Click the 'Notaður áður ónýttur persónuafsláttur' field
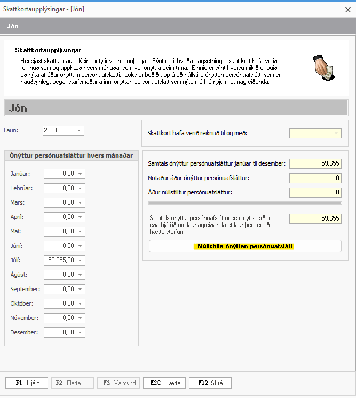 (x=315, y=178)
